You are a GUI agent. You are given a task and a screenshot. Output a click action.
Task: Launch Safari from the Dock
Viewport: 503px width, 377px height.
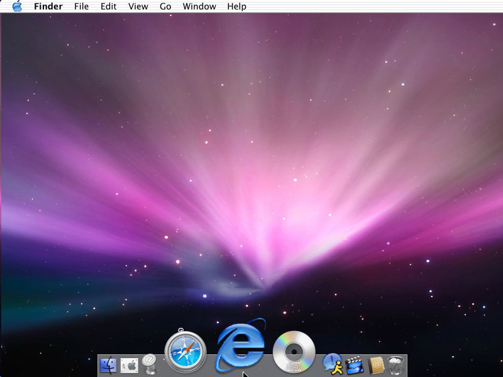point(185,351)
